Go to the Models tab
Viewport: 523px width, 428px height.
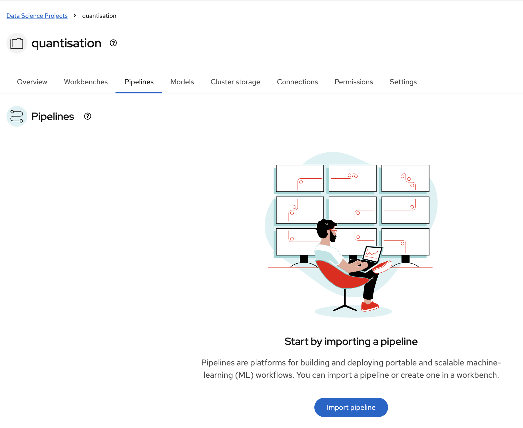(x=182, y=82)
